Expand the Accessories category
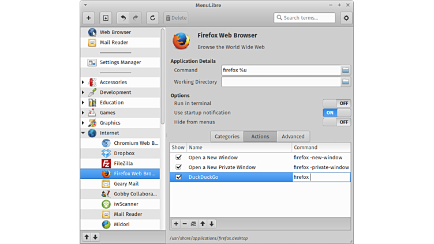 pos(83,82)
